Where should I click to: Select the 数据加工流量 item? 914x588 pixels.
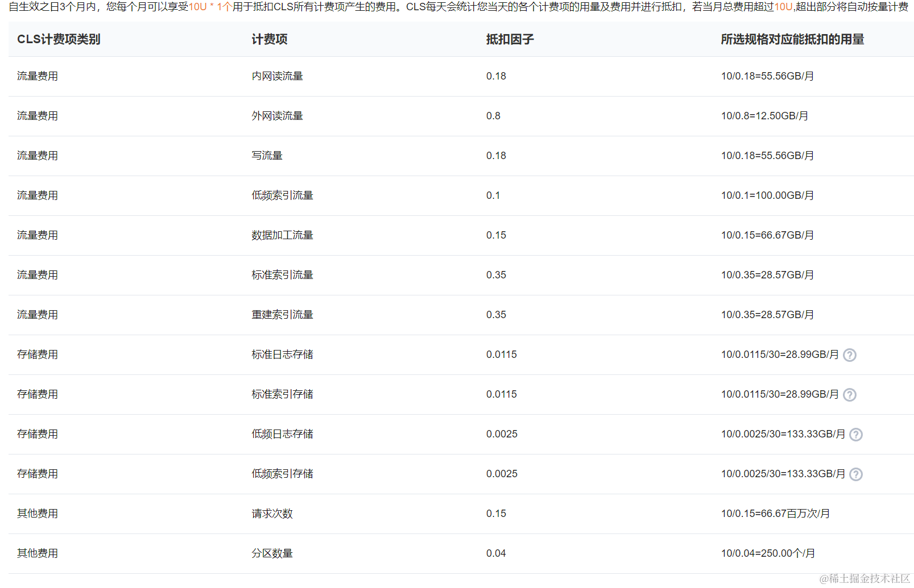point(282,235)
